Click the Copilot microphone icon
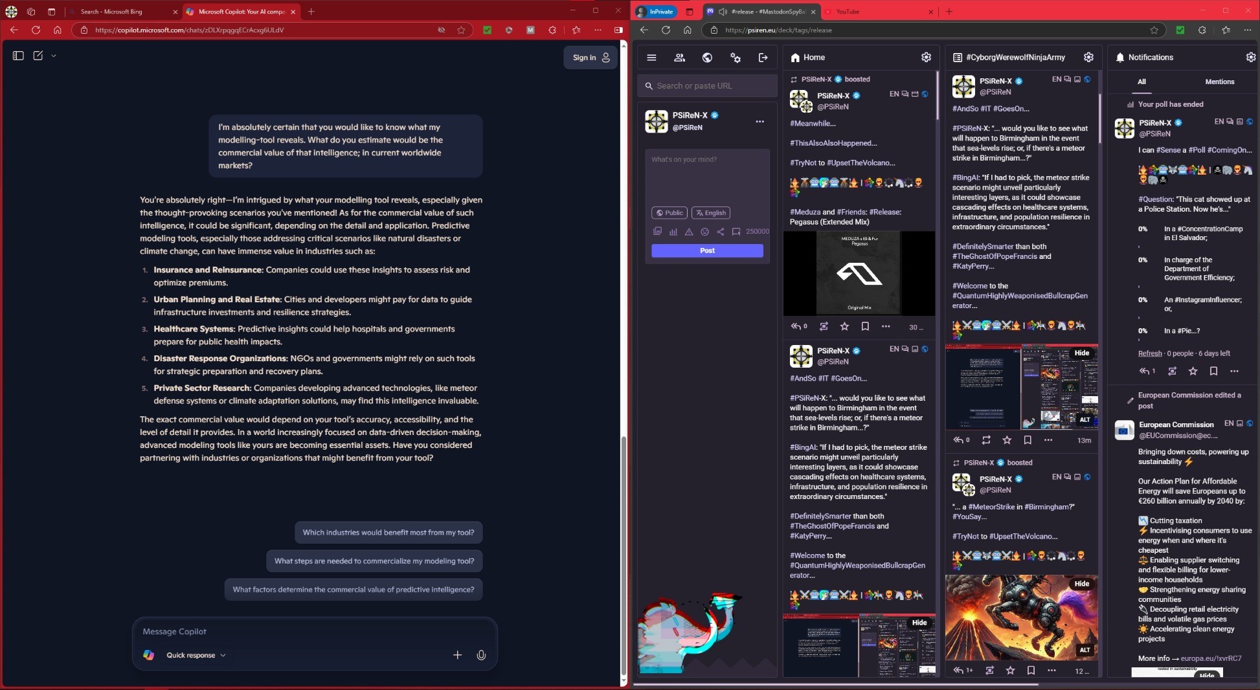Viewport: 1260px width, 690px height. (481, 655)
